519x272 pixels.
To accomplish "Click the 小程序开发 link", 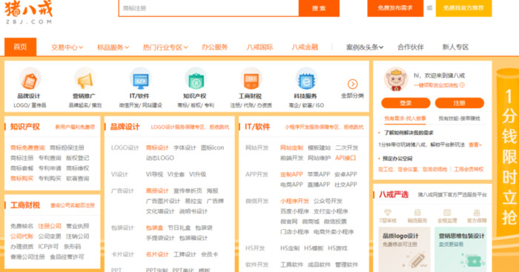I will 294,201.
